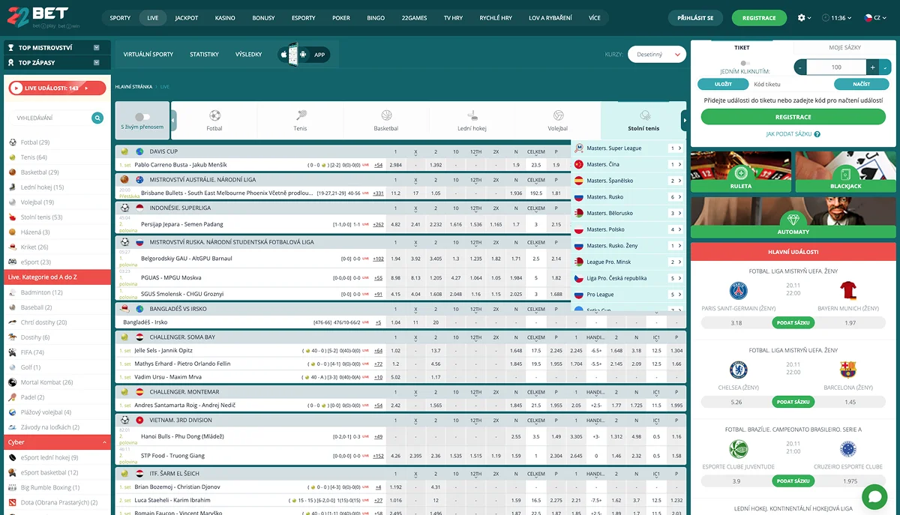Viewport: 900px width, 515px height.
Task: Click the search magnifier icon in the sidebar
Action: [x=97, y=118]
